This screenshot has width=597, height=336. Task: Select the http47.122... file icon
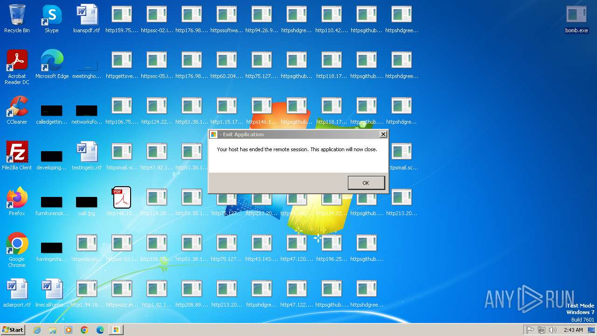click(x=297, y=293)
